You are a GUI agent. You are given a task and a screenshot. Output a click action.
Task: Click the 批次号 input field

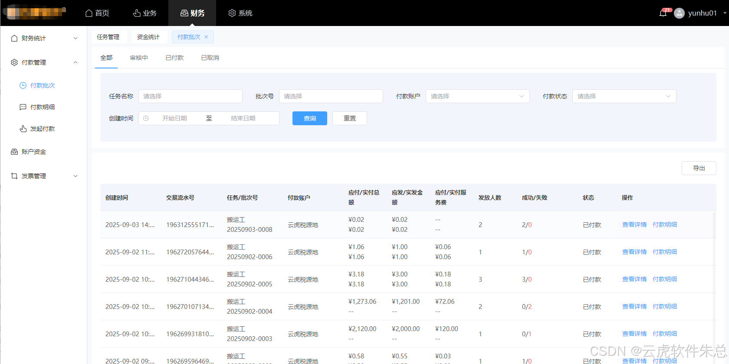pos(331,96)
